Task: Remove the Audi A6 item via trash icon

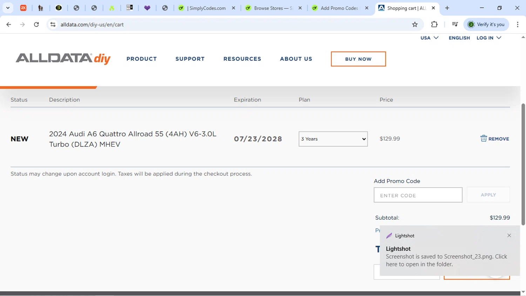Action: tap(494, 139)
